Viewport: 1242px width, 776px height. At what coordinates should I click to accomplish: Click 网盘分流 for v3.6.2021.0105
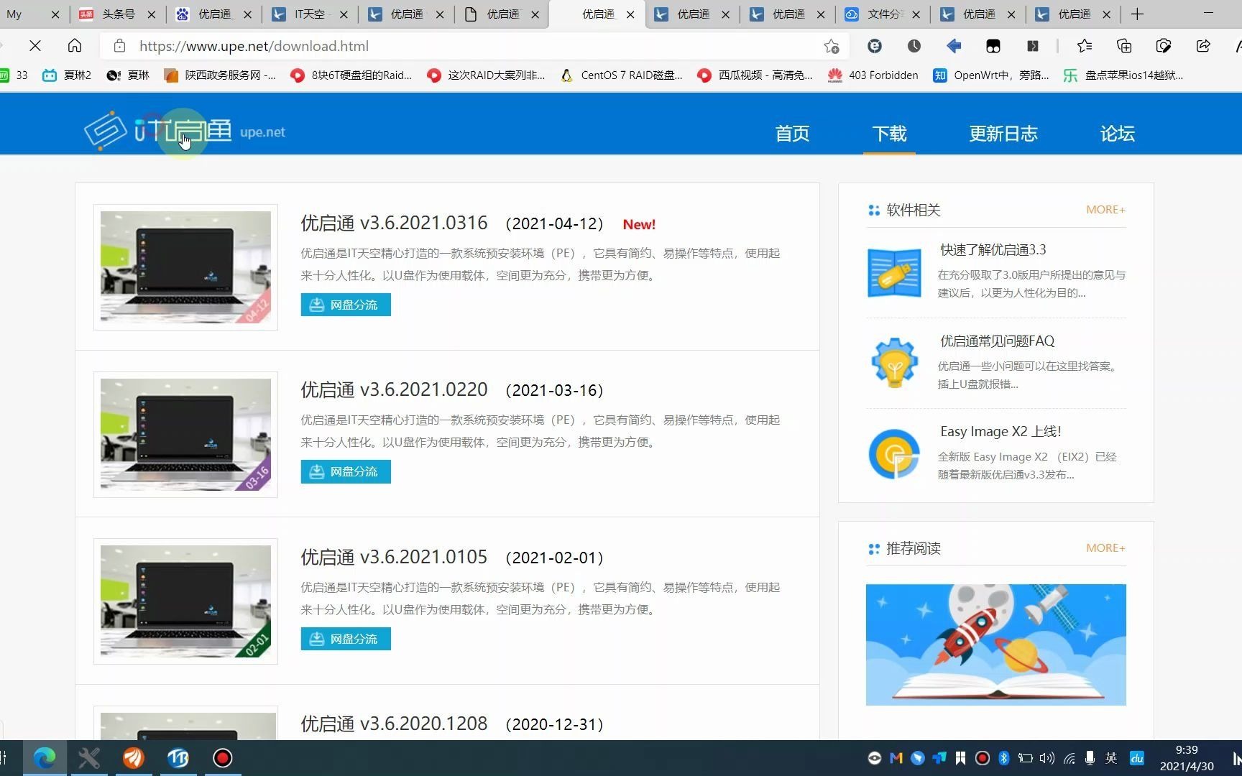pos(346,639)
